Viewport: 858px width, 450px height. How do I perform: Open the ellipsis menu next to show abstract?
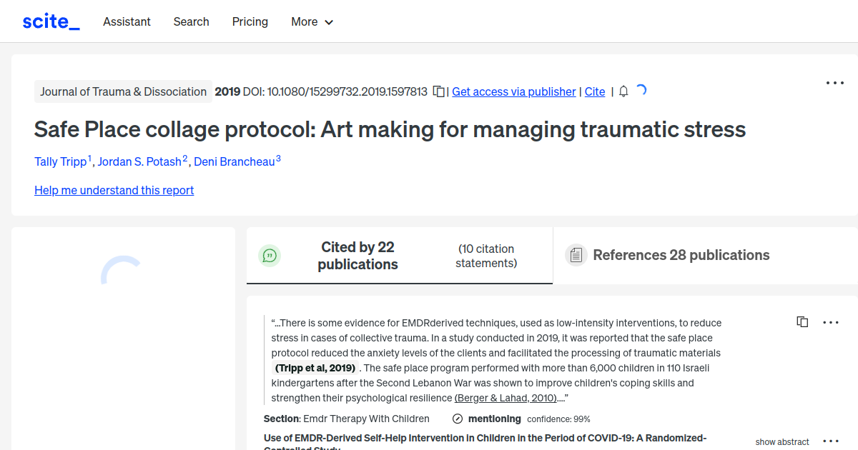pyautogui.click(x=831, y=441)
